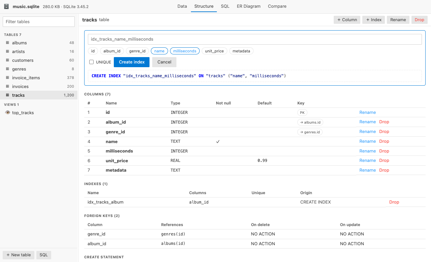Switch to the Data tab
431x262 pixels.
182,6
